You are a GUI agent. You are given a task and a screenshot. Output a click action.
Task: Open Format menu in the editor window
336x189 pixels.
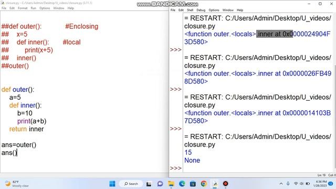pyautogui.click(x=23, y=8)
